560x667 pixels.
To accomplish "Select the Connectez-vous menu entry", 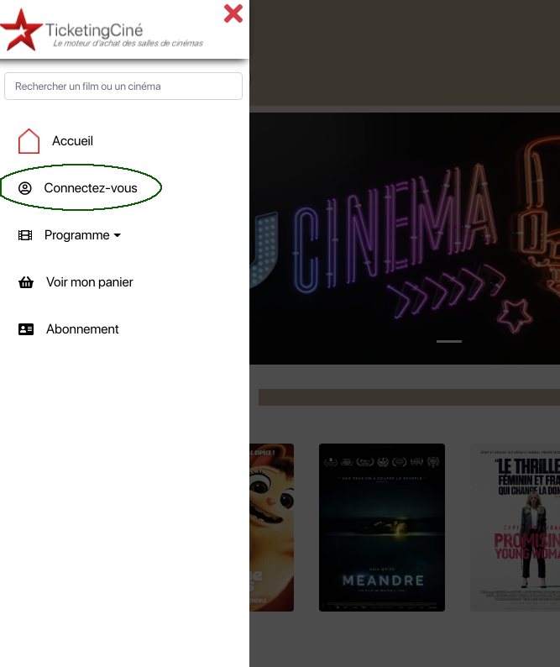I will pyautogui.click(x=91, y=188).
